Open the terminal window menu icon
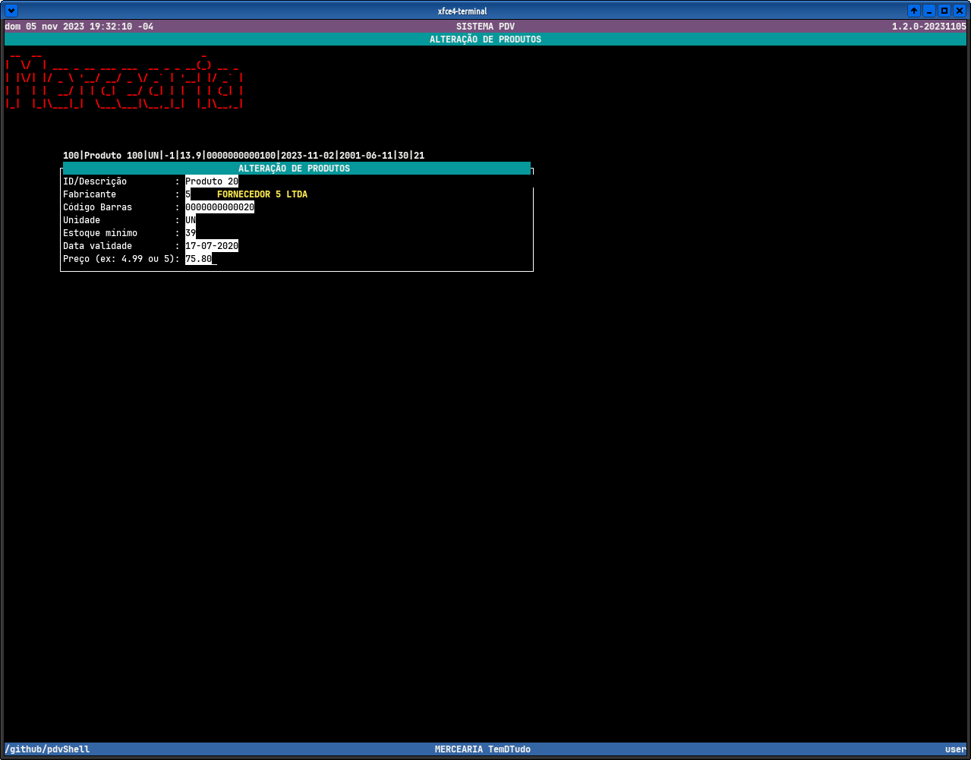 coord(11,11)
